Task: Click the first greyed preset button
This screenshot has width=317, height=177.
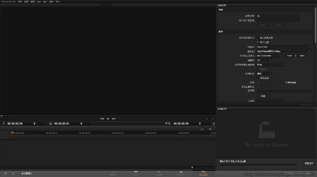Action: point(263,25)
